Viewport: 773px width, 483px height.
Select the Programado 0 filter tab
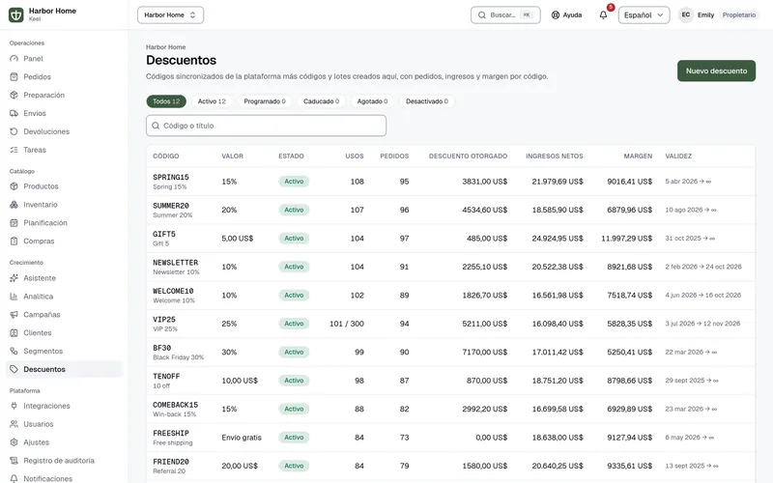pyautogui.click(x=265, y=101)
